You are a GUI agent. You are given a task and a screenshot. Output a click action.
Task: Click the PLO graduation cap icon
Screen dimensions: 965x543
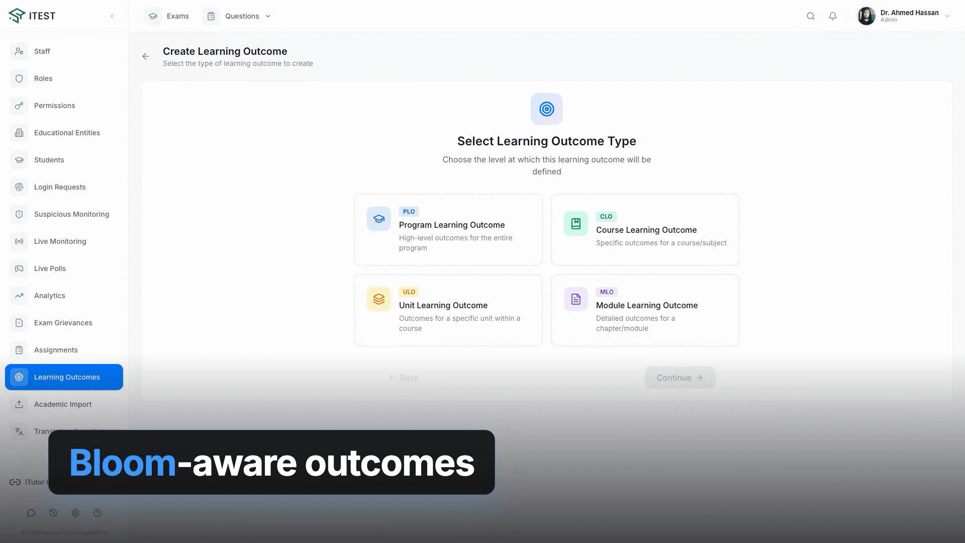click(x=379, y=219)
